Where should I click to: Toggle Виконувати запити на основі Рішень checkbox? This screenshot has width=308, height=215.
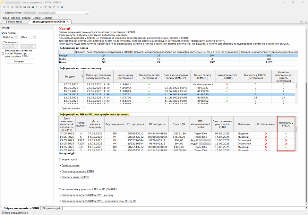[x=3, y=54]
